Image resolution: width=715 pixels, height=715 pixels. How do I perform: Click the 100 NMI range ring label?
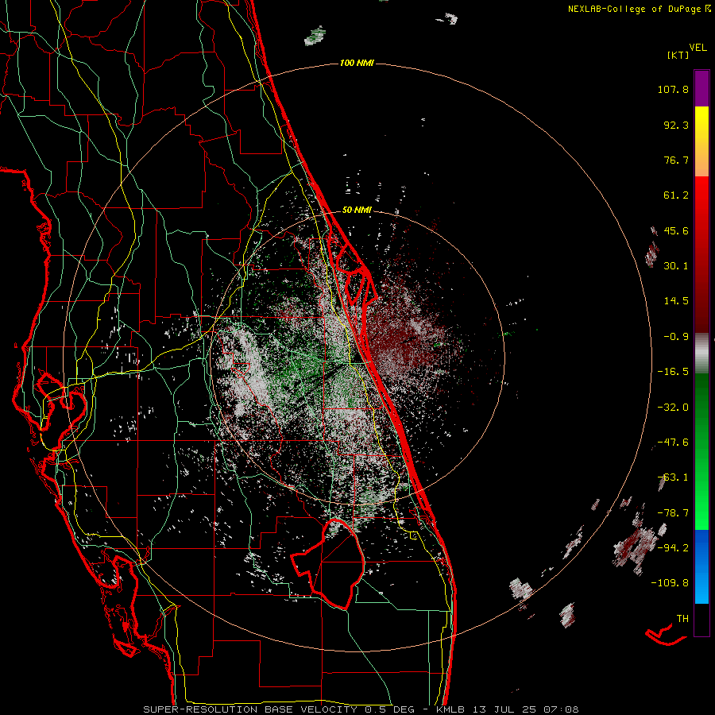pos(357,63)
